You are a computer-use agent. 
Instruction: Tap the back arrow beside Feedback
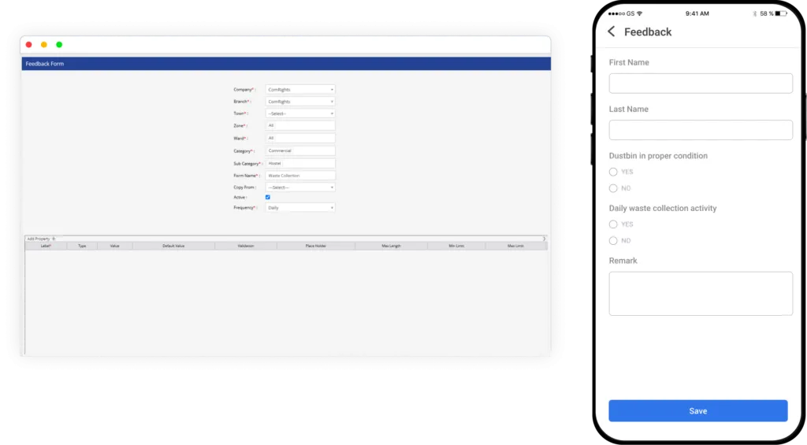click(x=612, y=32)
